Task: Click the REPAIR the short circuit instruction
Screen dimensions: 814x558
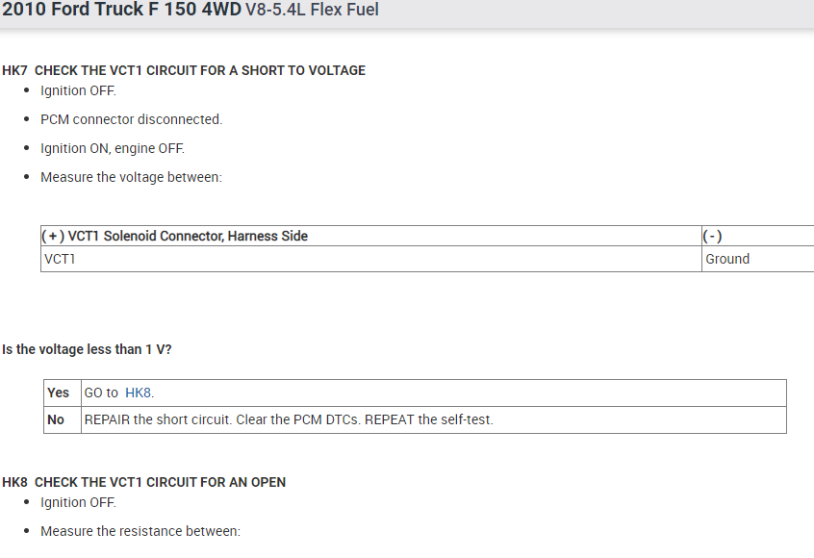Action: (x=289, y=419)
